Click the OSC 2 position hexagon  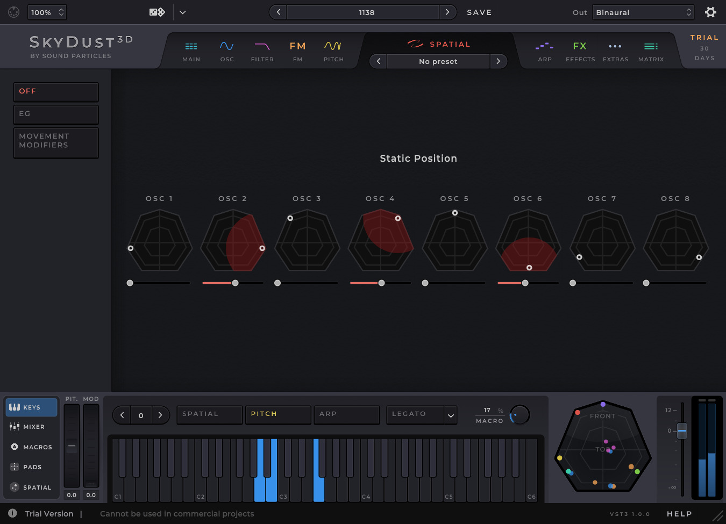(x=233, y=240)
